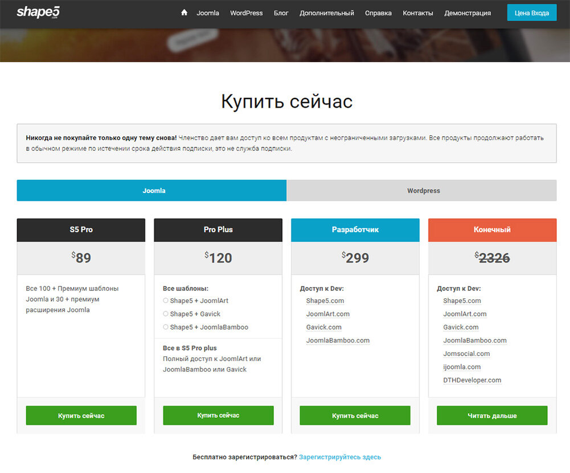
Task: Open the DTHDeveloper.com link
Action: coord(471,380)
